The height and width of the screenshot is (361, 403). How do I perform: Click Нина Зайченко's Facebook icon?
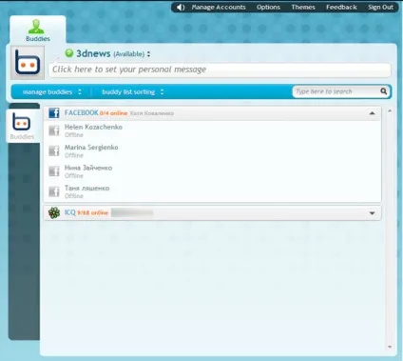tap(54, 171)
